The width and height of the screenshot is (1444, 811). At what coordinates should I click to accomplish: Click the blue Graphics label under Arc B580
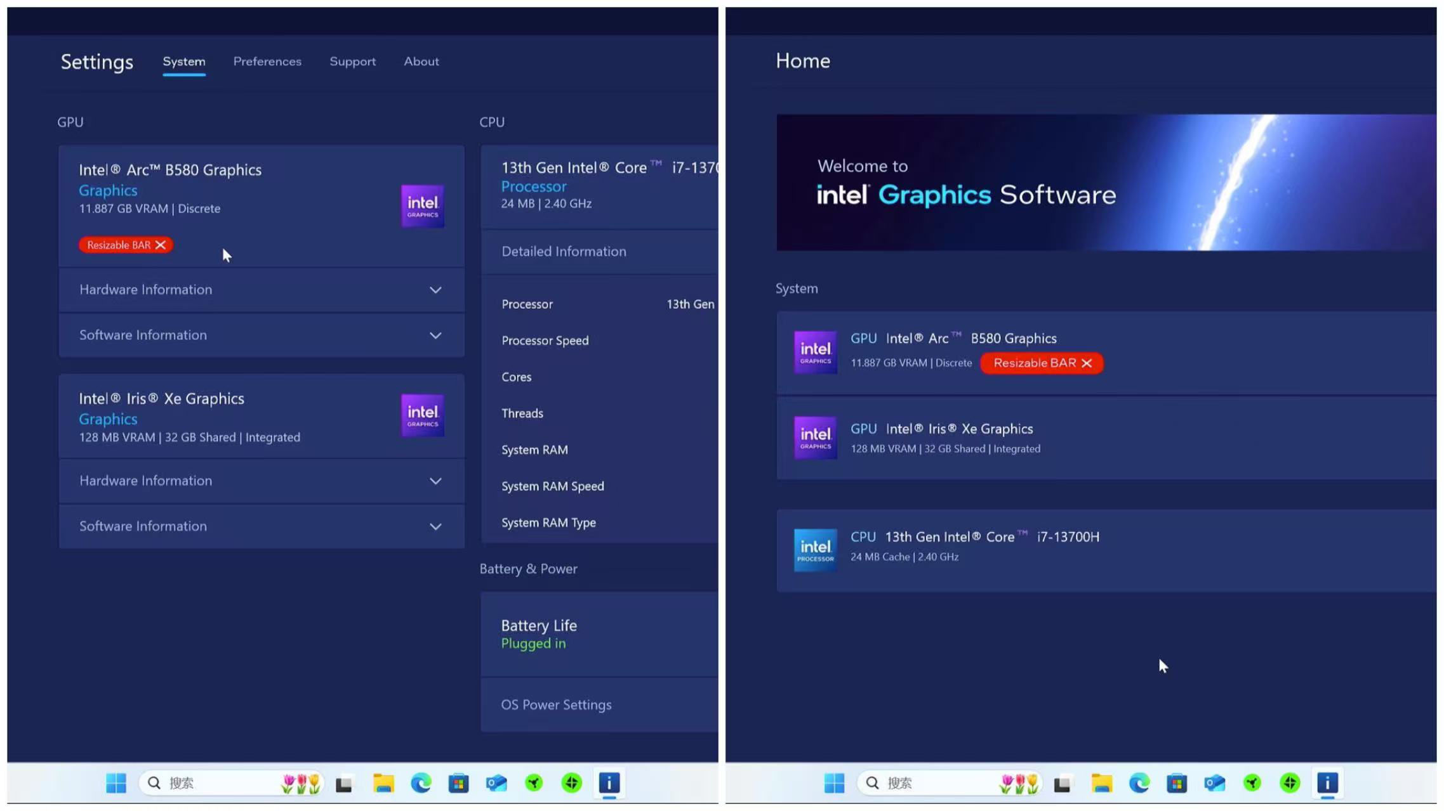tap(108, 190)
